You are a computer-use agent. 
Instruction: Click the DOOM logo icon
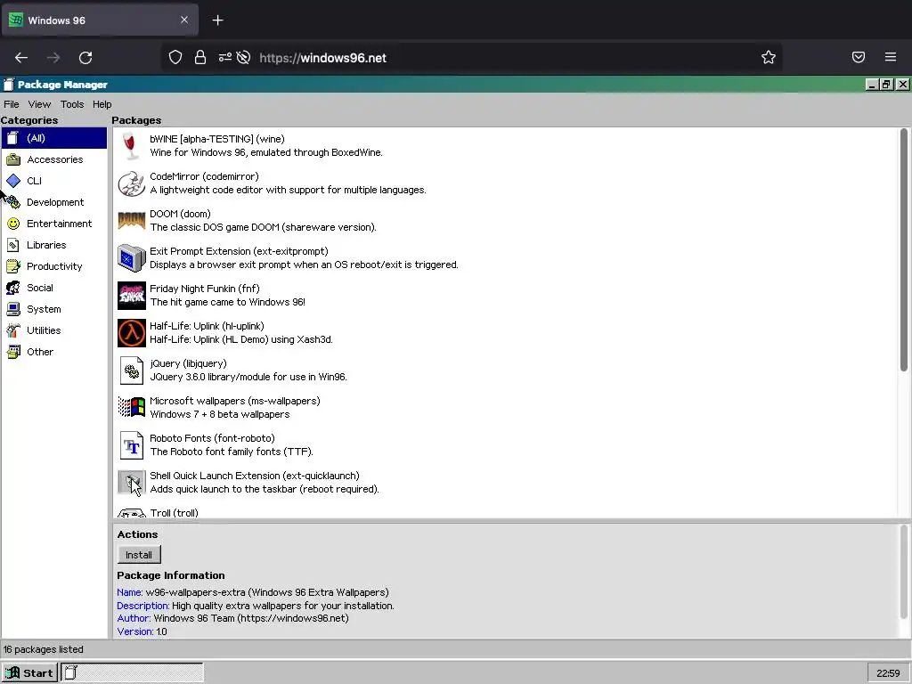132,221
